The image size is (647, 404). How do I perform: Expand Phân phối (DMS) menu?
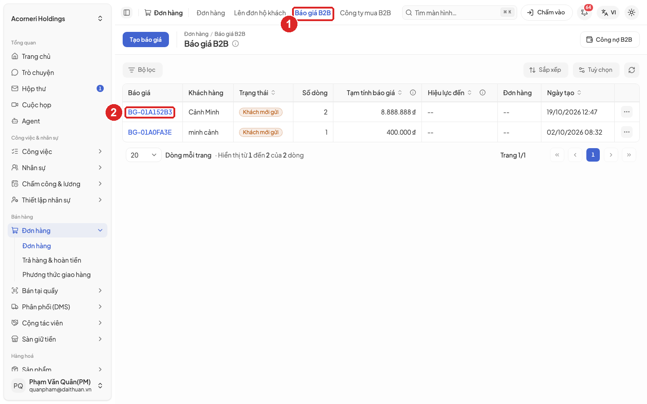(x=58, y=307)
